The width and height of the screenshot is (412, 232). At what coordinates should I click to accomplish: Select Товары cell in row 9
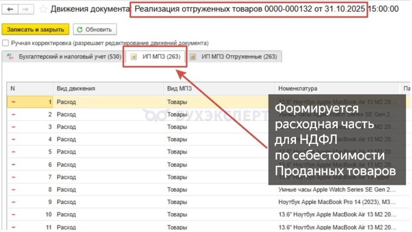[x=219, y=202]
